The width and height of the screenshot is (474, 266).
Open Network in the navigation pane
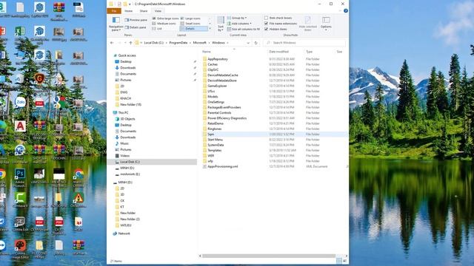pyautogui.click(x=124, y=233)
